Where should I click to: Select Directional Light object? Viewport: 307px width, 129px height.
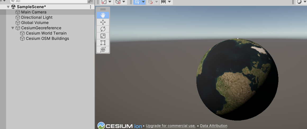coord(37,17)
